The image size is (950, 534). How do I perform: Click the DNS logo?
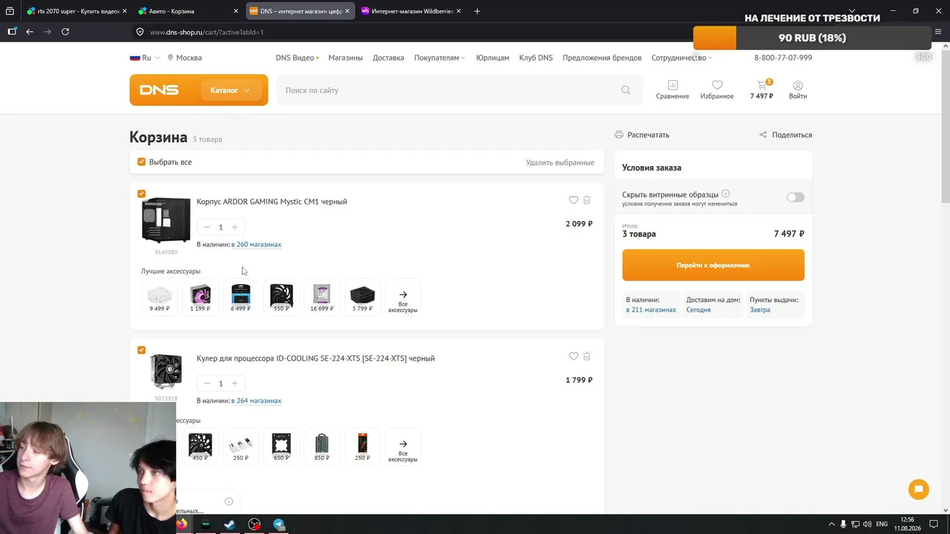[x=159, y=90]
